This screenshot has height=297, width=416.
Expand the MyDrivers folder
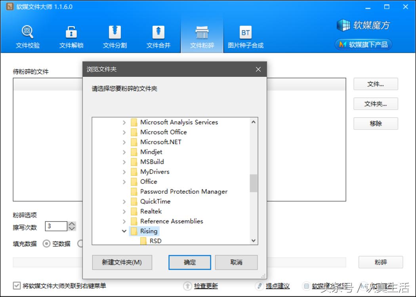pyautogui.click(x=124, y=172)
